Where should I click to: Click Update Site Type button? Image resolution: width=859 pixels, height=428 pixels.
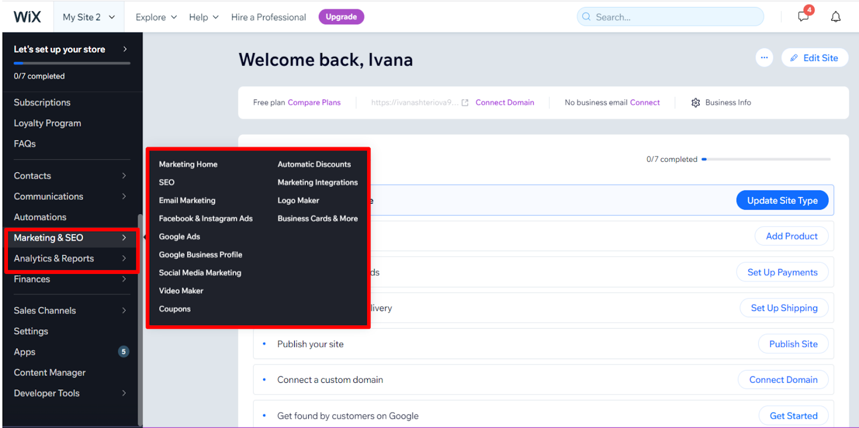[782, 201]
